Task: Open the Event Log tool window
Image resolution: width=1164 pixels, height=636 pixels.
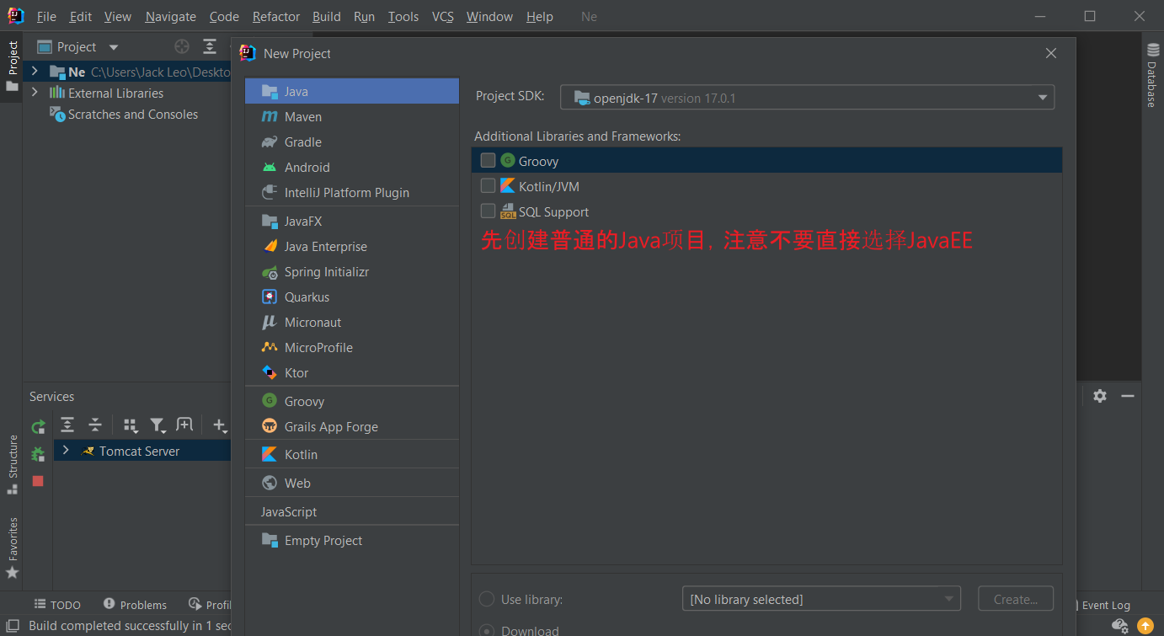Action: [1105, 605]
